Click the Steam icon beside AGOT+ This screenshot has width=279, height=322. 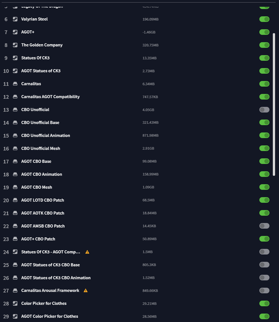pos(15,32)
